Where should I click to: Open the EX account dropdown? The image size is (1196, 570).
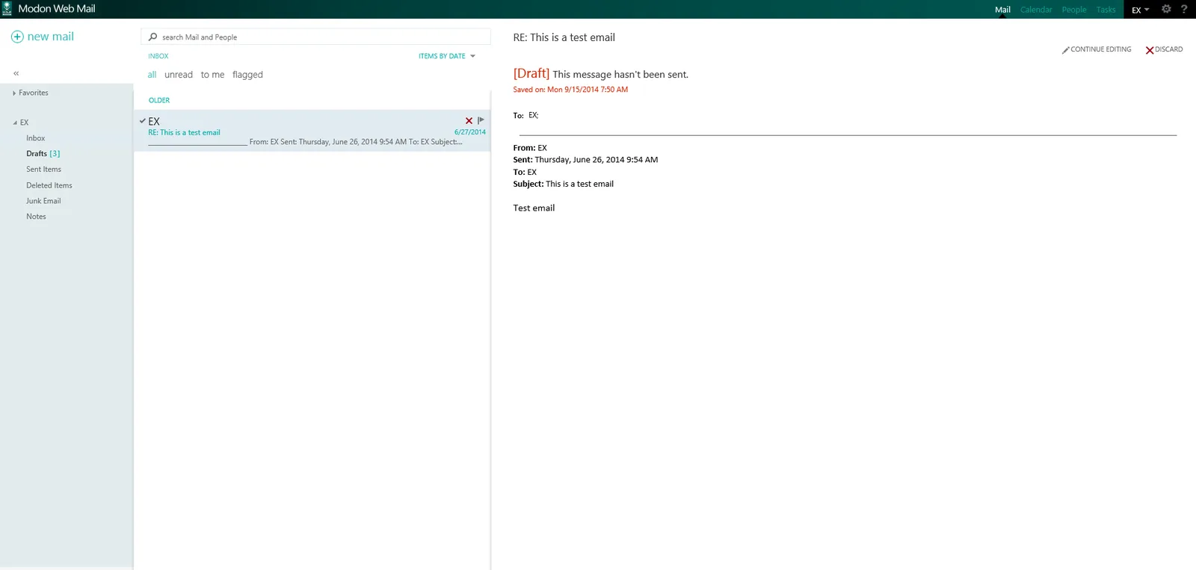1140,10
